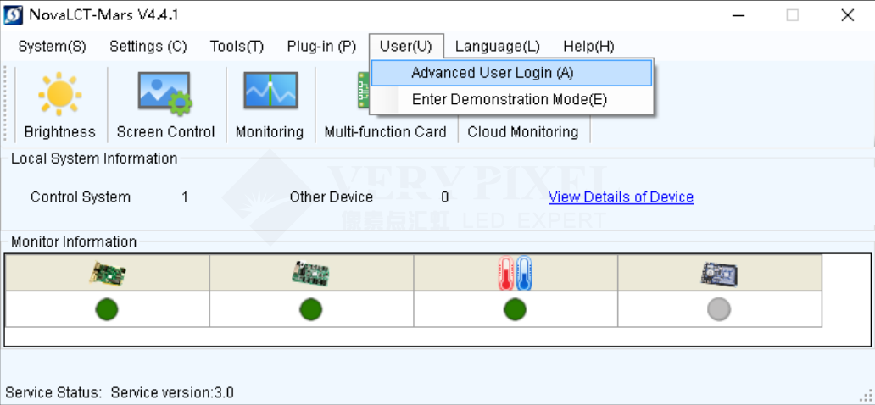Minimize the NovaLCT-Mars window
This screenshot has width=875, height=405.
coord(738,15)
